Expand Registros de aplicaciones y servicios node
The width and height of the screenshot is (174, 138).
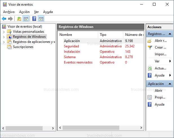(x=4, y=42)
